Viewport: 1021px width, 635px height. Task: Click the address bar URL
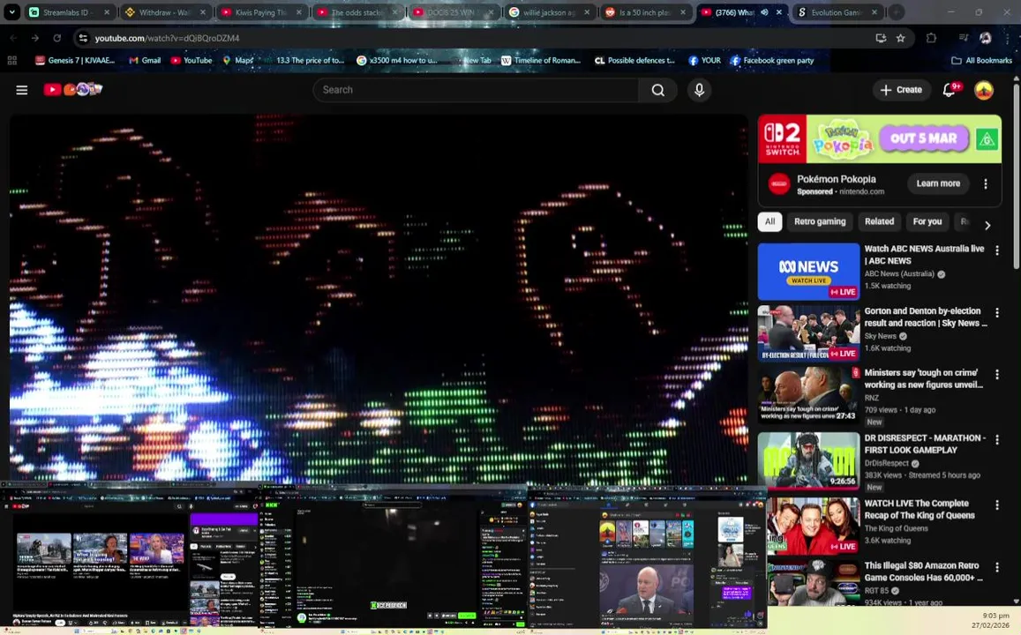(x=168, y=39)
